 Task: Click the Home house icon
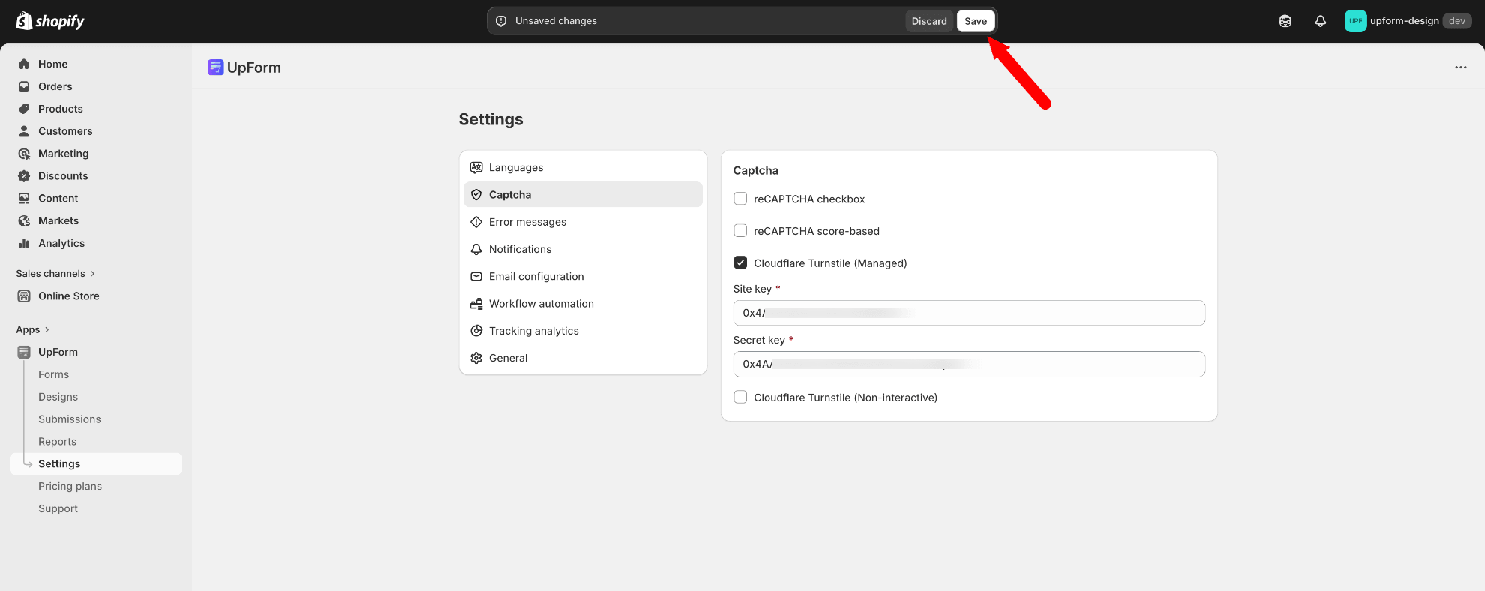click(x=24, y=64)
